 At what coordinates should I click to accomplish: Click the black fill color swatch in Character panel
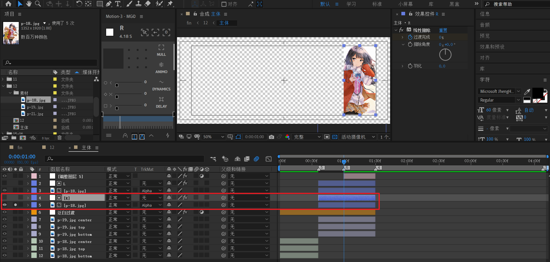[538, 93]
